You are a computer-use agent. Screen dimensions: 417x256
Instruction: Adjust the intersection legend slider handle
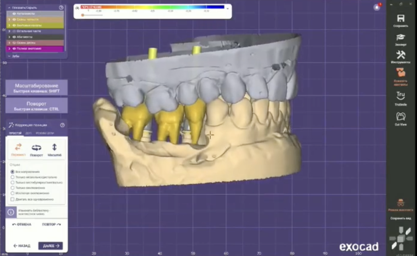coord(83,15)
